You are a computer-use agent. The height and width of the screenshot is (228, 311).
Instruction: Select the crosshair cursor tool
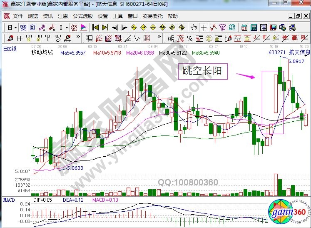pos(204,28)
